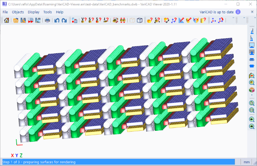Click the info icon beside 'VariCAD is up to date'

pyautogui.click(x=238, y=12)
